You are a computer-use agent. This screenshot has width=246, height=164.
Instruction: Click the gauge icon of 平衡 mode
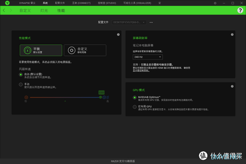tap(27, 50)
